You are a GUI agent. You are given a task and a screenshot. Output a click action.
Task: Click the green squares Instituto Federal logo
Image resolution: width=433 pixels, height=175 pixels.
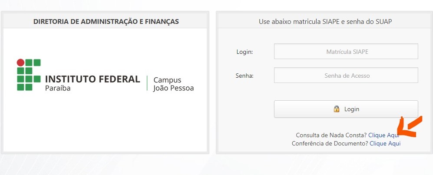29,75
